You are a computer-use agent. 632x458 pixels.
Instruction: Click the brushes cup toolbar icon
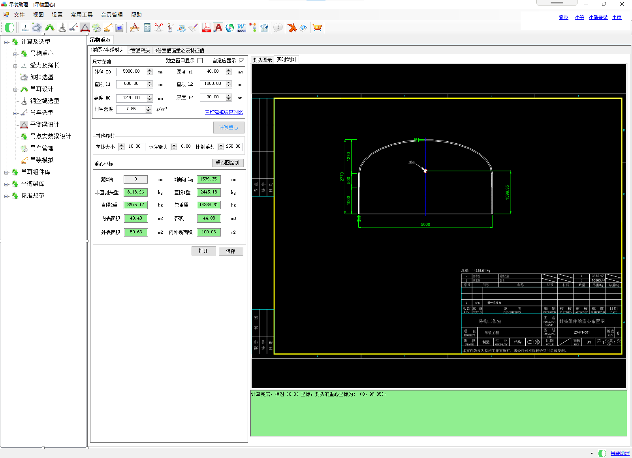[x=170, y=28]
